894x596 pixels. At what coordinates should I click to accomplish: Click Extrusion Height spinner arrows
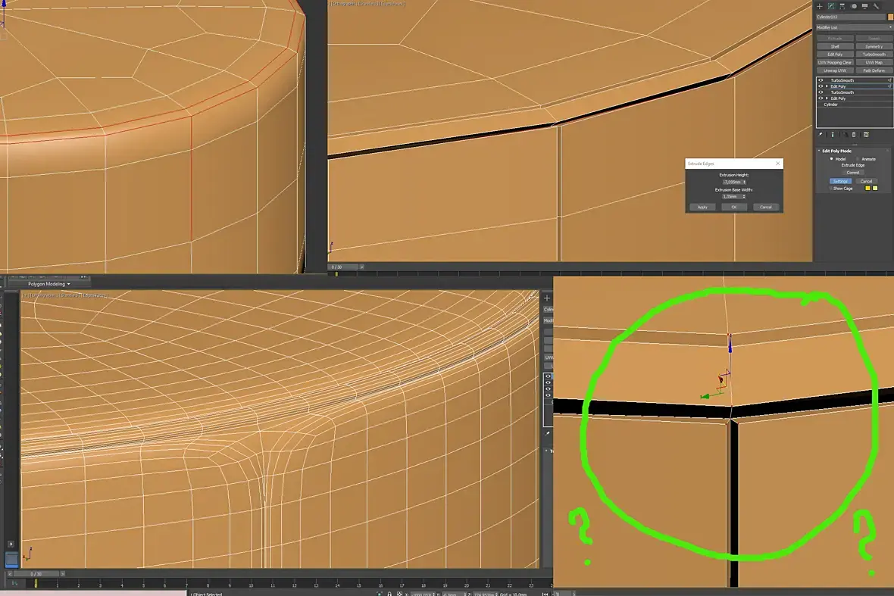(x=744, y=182)
